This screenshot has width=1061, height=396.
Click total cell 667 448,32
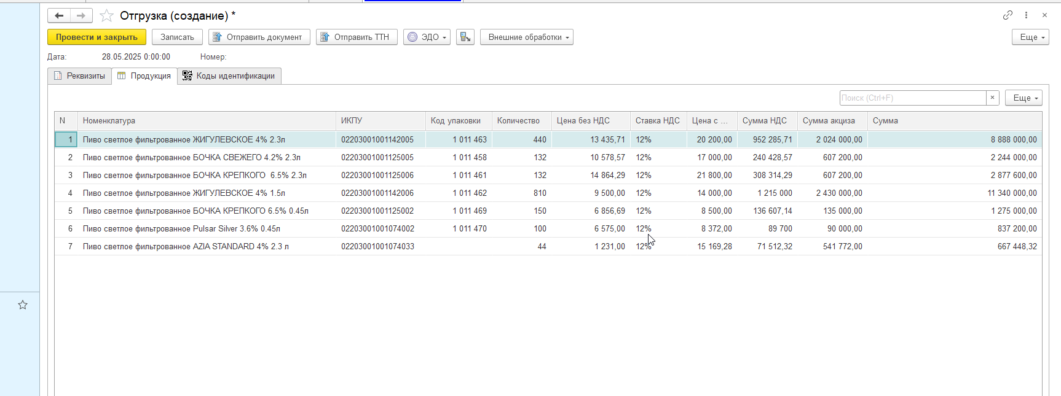pos(955,246)
